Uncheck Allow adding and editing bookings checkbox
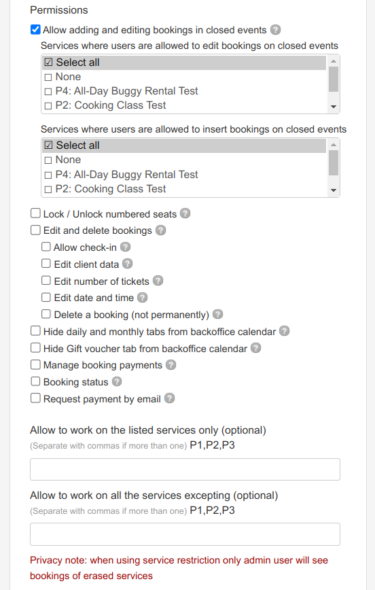Image resolution: width=375 pixels, height=590 pixels. [x=35, y=29]
